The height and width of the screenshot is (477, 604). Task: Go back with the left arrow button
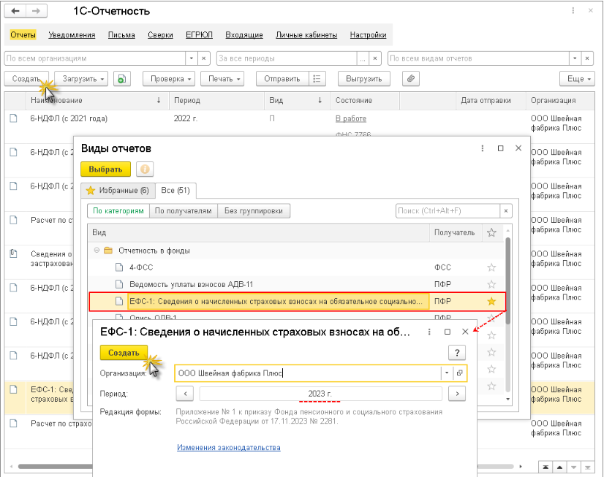(x=15, y=11)
